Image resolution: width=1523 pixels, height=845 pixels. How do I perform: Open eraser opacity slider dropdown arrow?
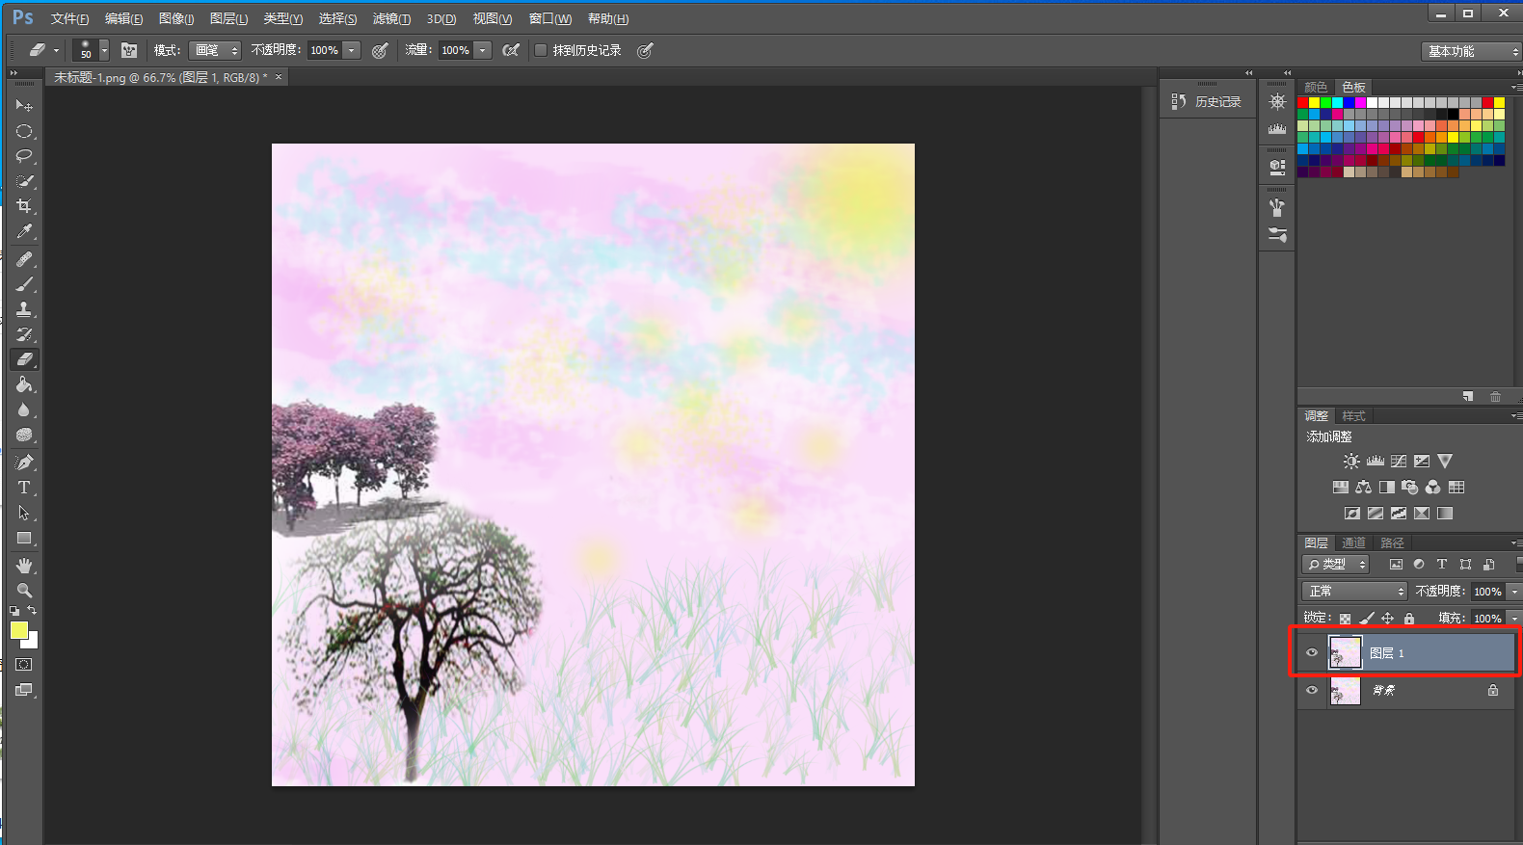[x=352, y=50]
